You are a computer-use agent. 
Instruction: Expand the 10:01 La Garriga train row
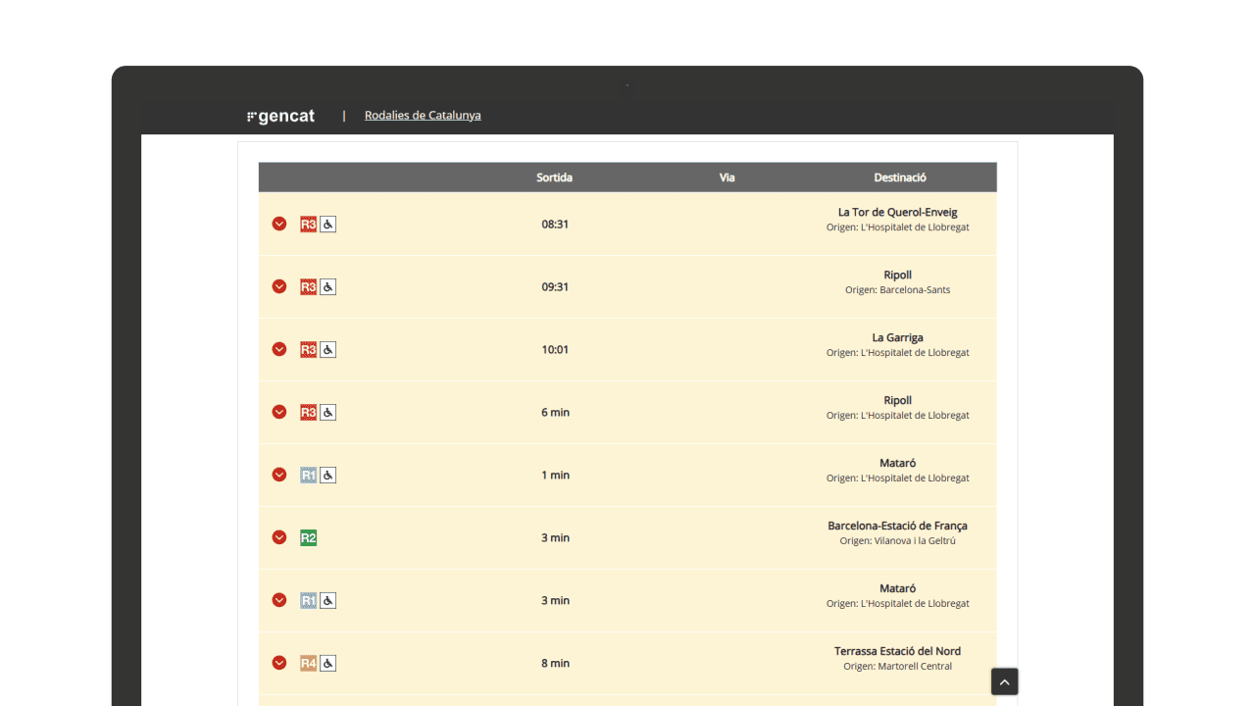click(279, 349)
